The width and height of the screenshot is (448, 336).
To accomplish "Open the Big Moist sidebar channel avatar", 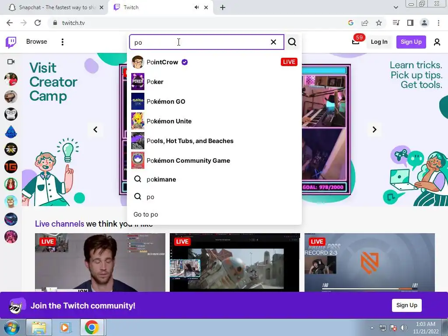I will pos(11,132).
